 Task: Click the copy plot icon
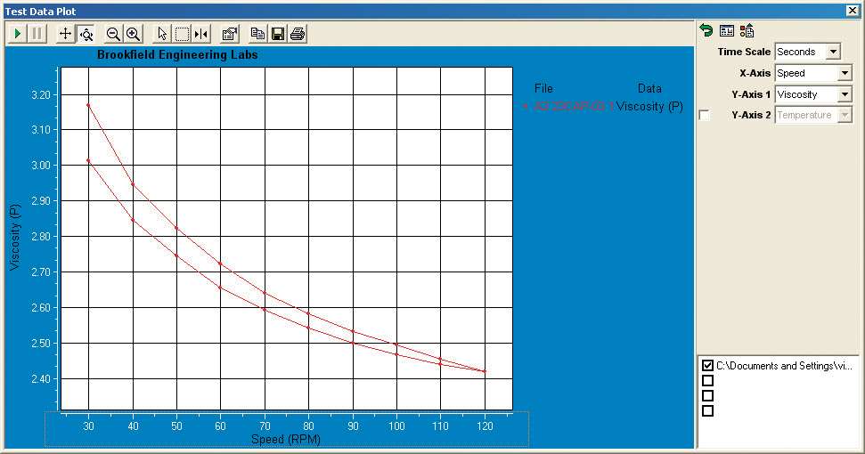[x=257, y=34]
